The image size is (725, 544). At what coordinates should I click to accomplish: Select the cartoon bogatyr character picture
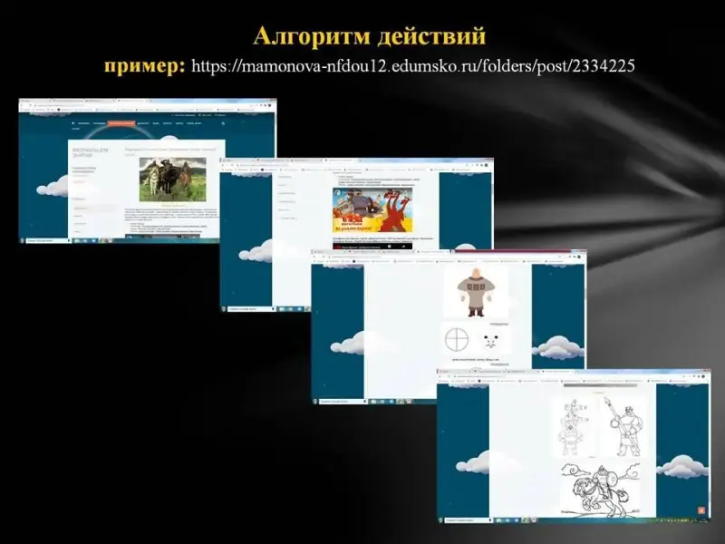[475, 291]
